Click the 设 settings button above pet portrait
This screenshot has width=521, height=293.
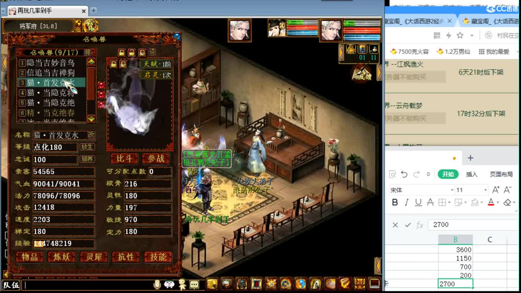point(152,52)
